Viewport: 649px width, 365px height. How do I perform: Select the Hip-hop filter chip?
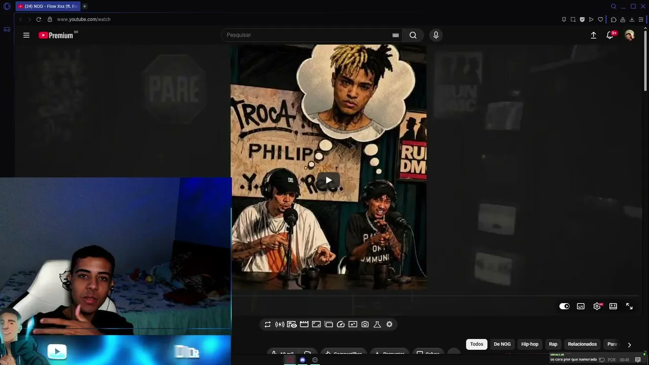pyautogui.click(x=530, y=344)
